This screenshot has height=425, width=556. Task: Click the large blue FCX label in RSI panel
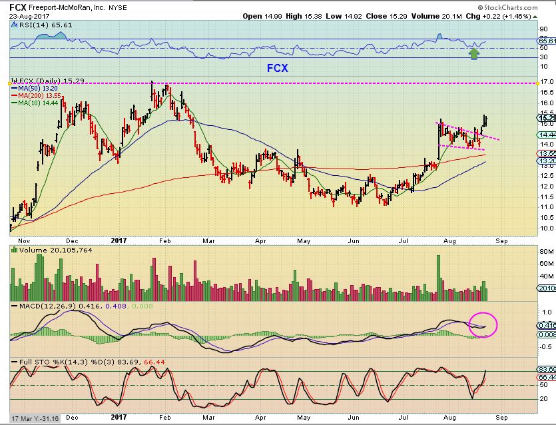[x=277, y=68]
